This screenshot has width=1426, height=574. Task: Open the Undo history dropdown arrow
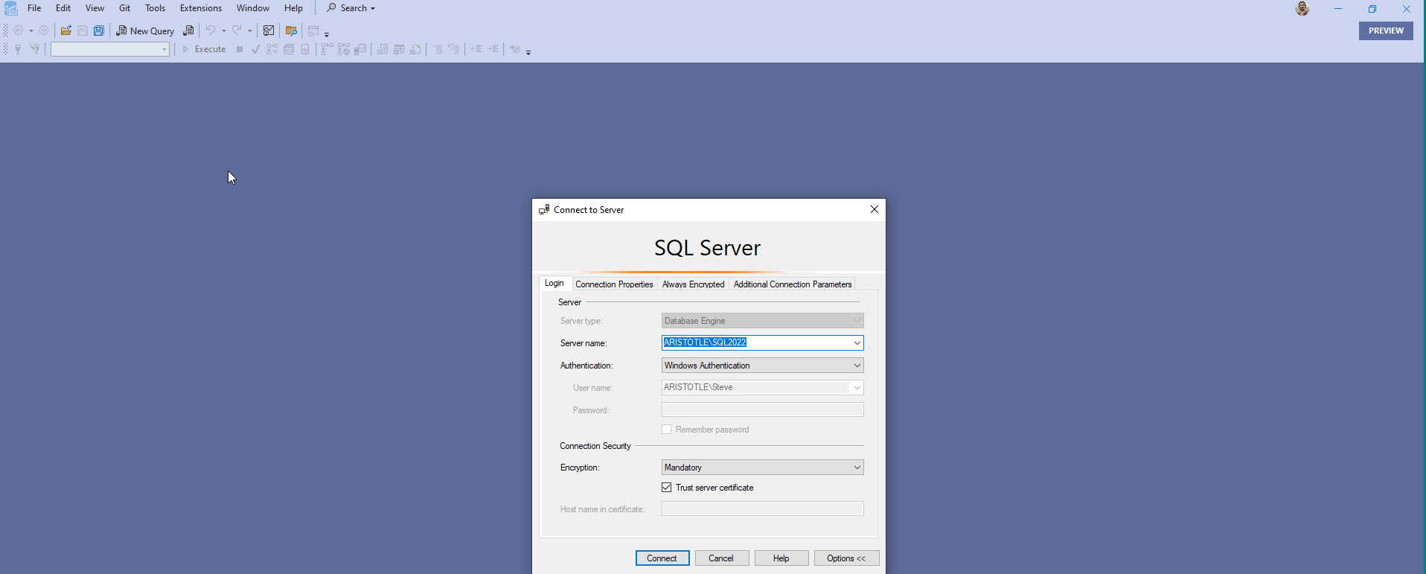[x=224, y=31]
